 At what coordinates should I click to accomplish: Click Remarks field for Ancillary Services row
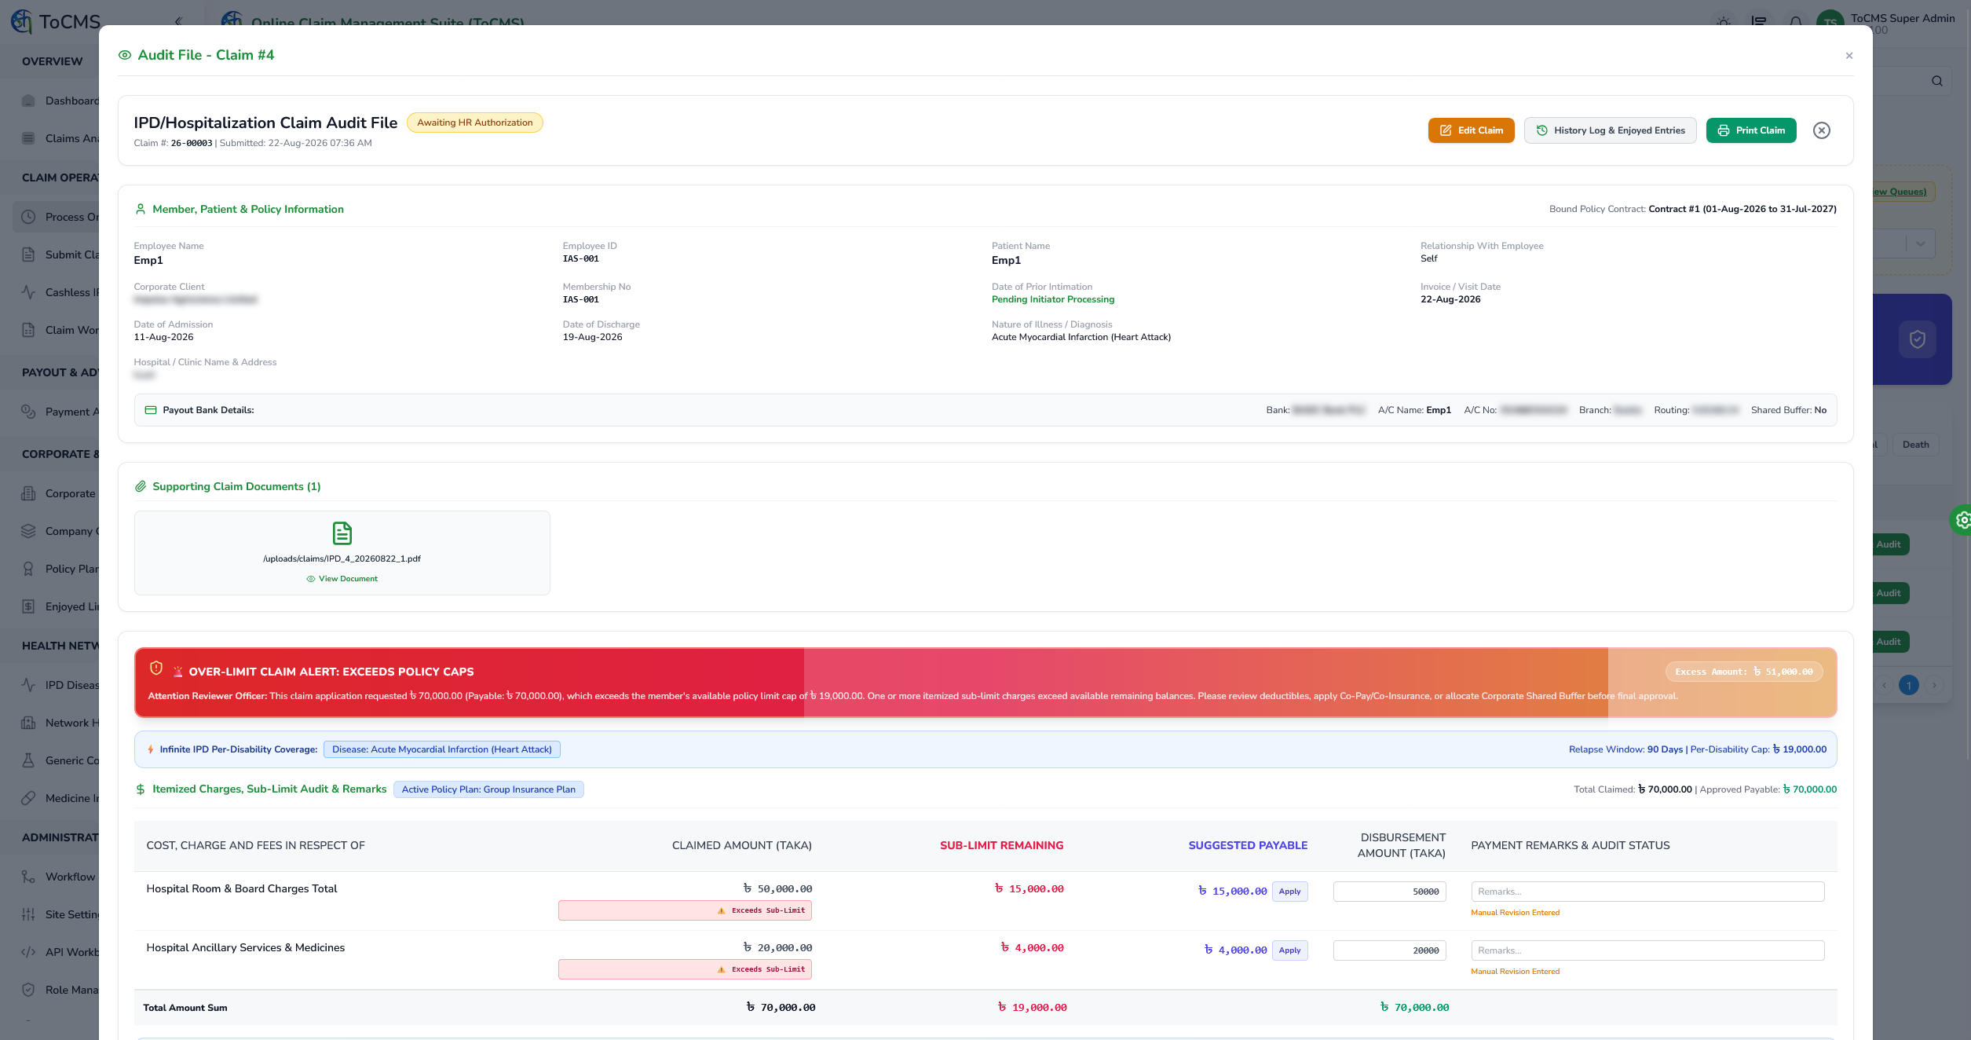pyautogui.click(x=1647, y=950)
